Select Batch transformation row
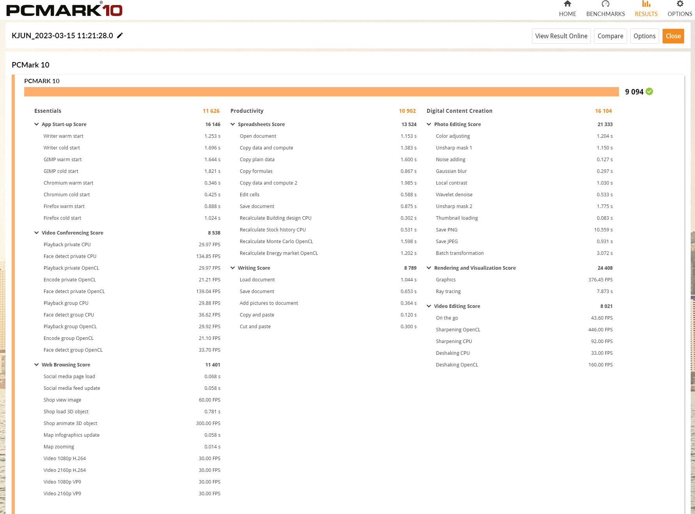Screen dimensions: 695x514 click(524, 253)
